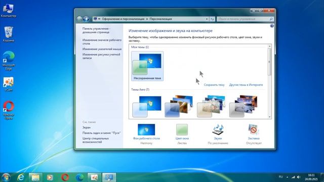This screenshot has width=324, height=182.
Task: Open Изменение указателей мыши
Action: 102,49
